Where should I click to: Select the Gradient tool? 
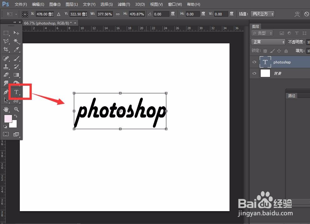16,75
